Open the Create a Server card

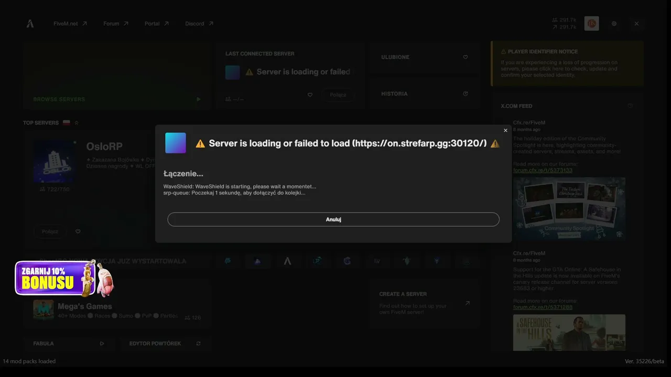[x=425, y=304]
